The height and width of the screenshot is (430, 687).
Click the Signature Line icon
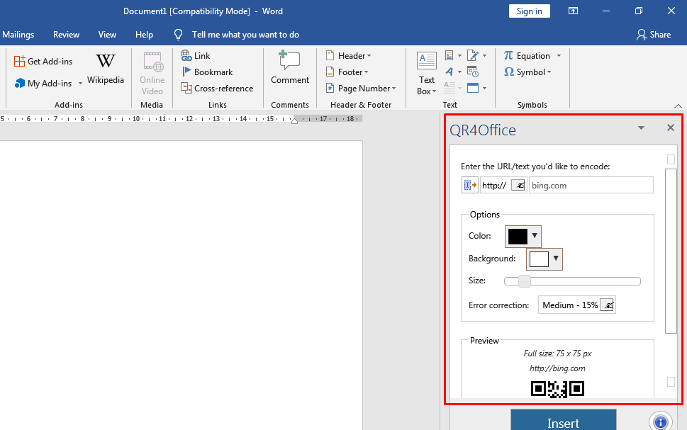[472, 56]
